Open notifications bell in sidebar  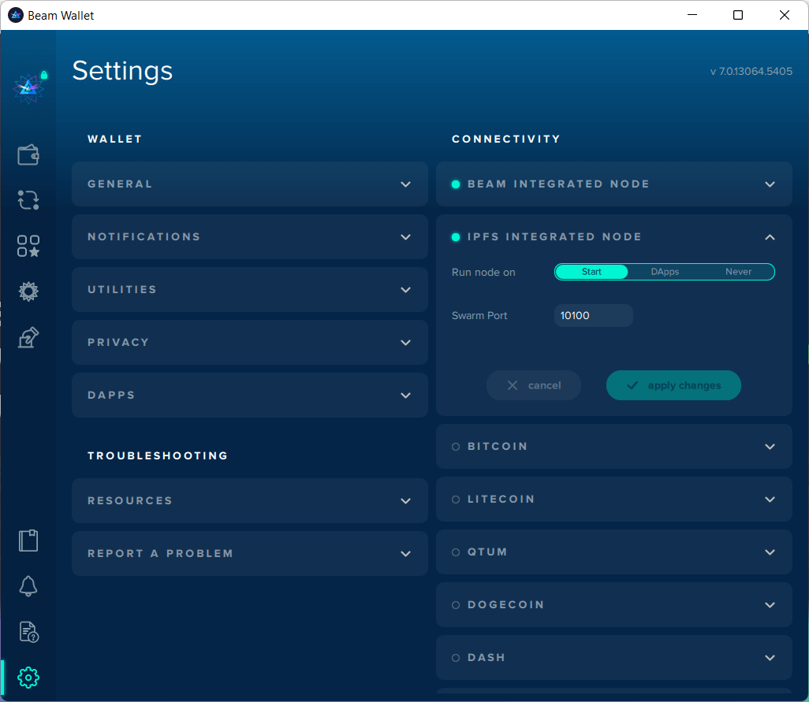tap(28, 586)
